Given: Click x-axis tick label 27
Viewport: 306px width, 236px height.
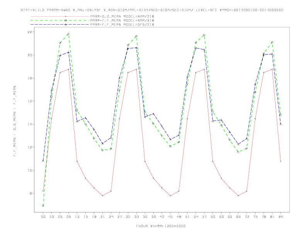Looking at the screenshot, I should point(119,217).
